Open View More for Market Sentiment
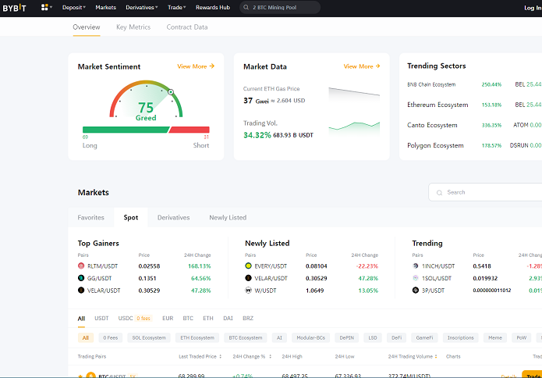Viewport: 542px width, 378px height. 196,66
